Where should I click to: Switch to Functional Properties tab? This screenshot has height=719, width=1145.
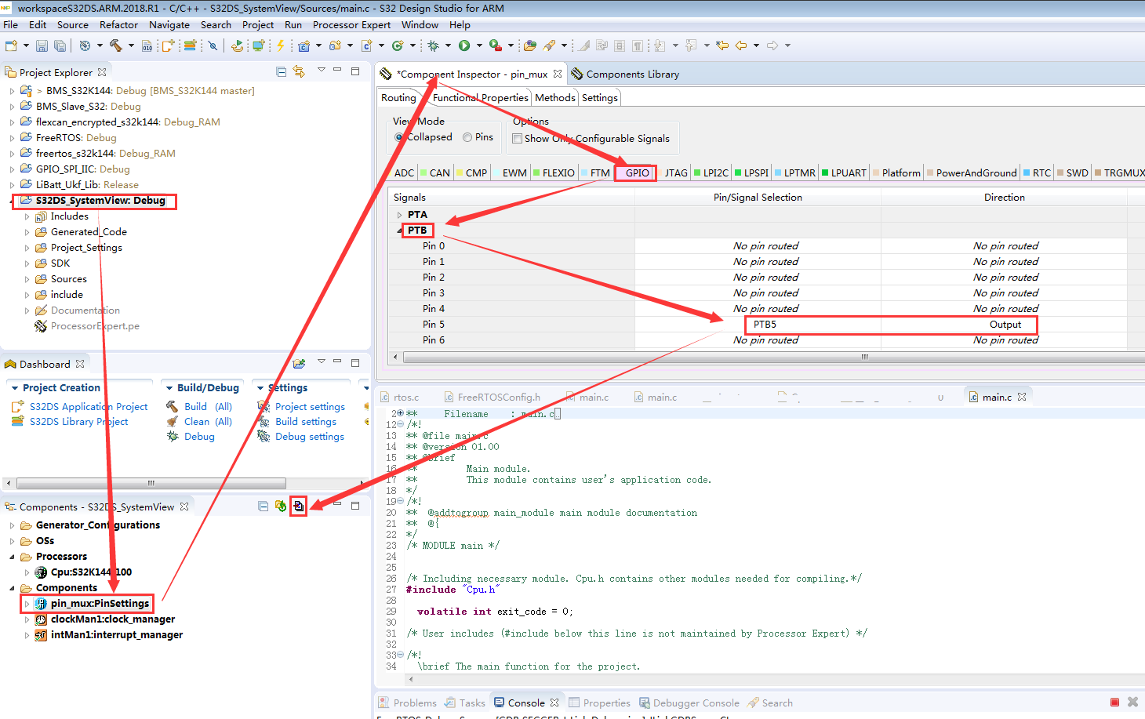pyautogui.click(x=481, y=98)
